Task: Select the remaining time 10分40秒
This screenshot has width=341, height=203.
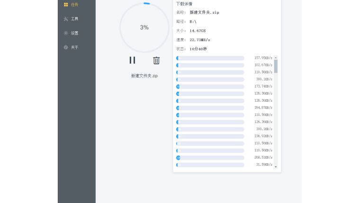Action: 198,49
